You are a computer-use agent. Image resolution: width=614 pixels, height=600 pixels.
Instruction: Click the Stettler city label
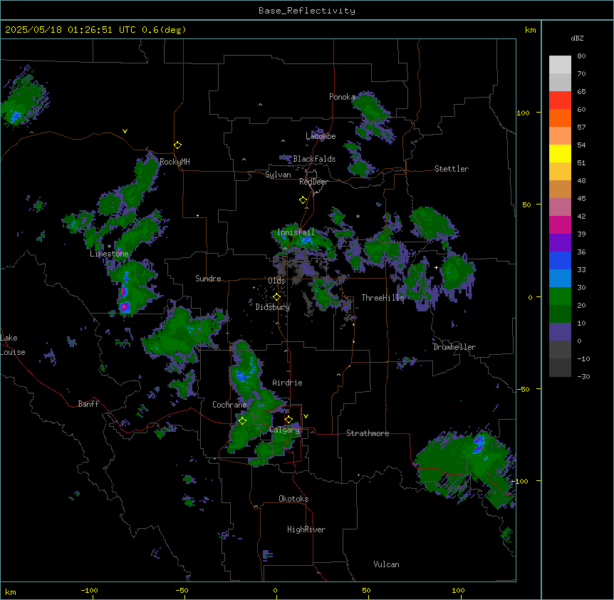tap(452, 169)
